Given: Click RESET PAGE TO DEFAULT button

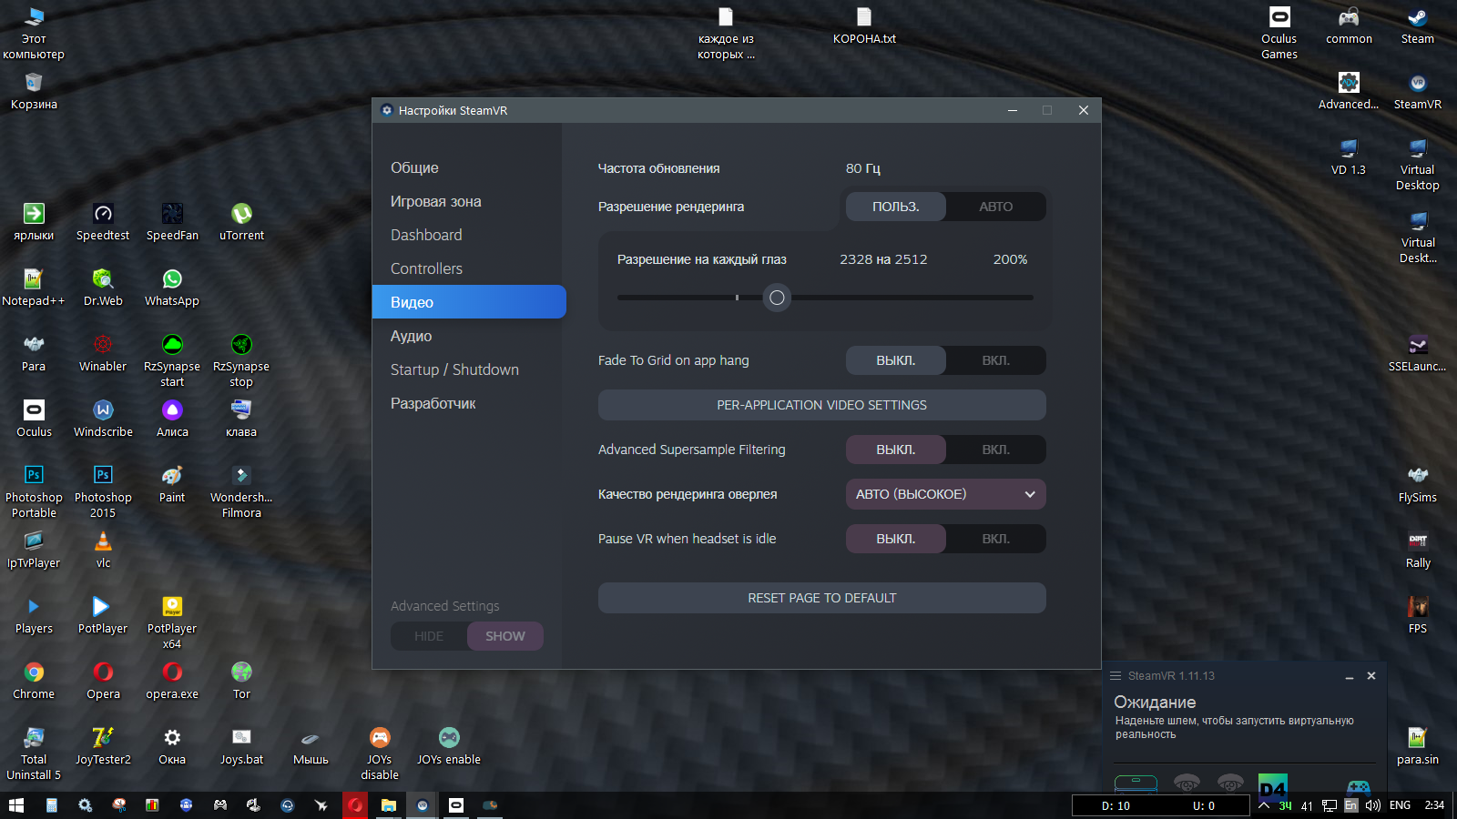Looking at the screenshot, I should click(x=822, y=598).
